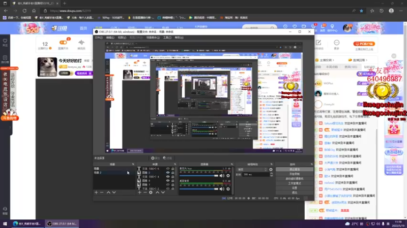Open the OBS 工具(T) menu
Screen dimensions: 407x228
click(x=167, y=37)
